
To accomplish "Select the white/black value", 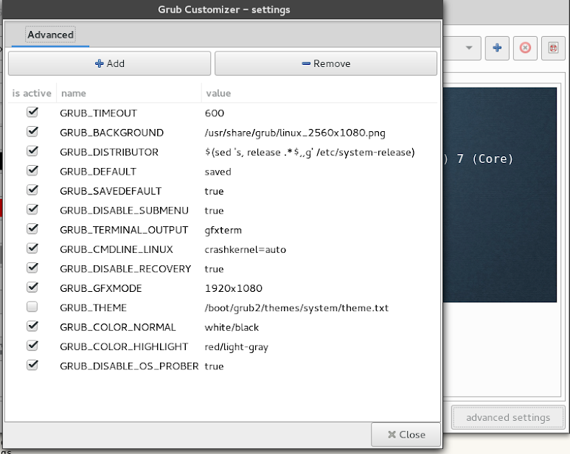I will pos(232,328).
